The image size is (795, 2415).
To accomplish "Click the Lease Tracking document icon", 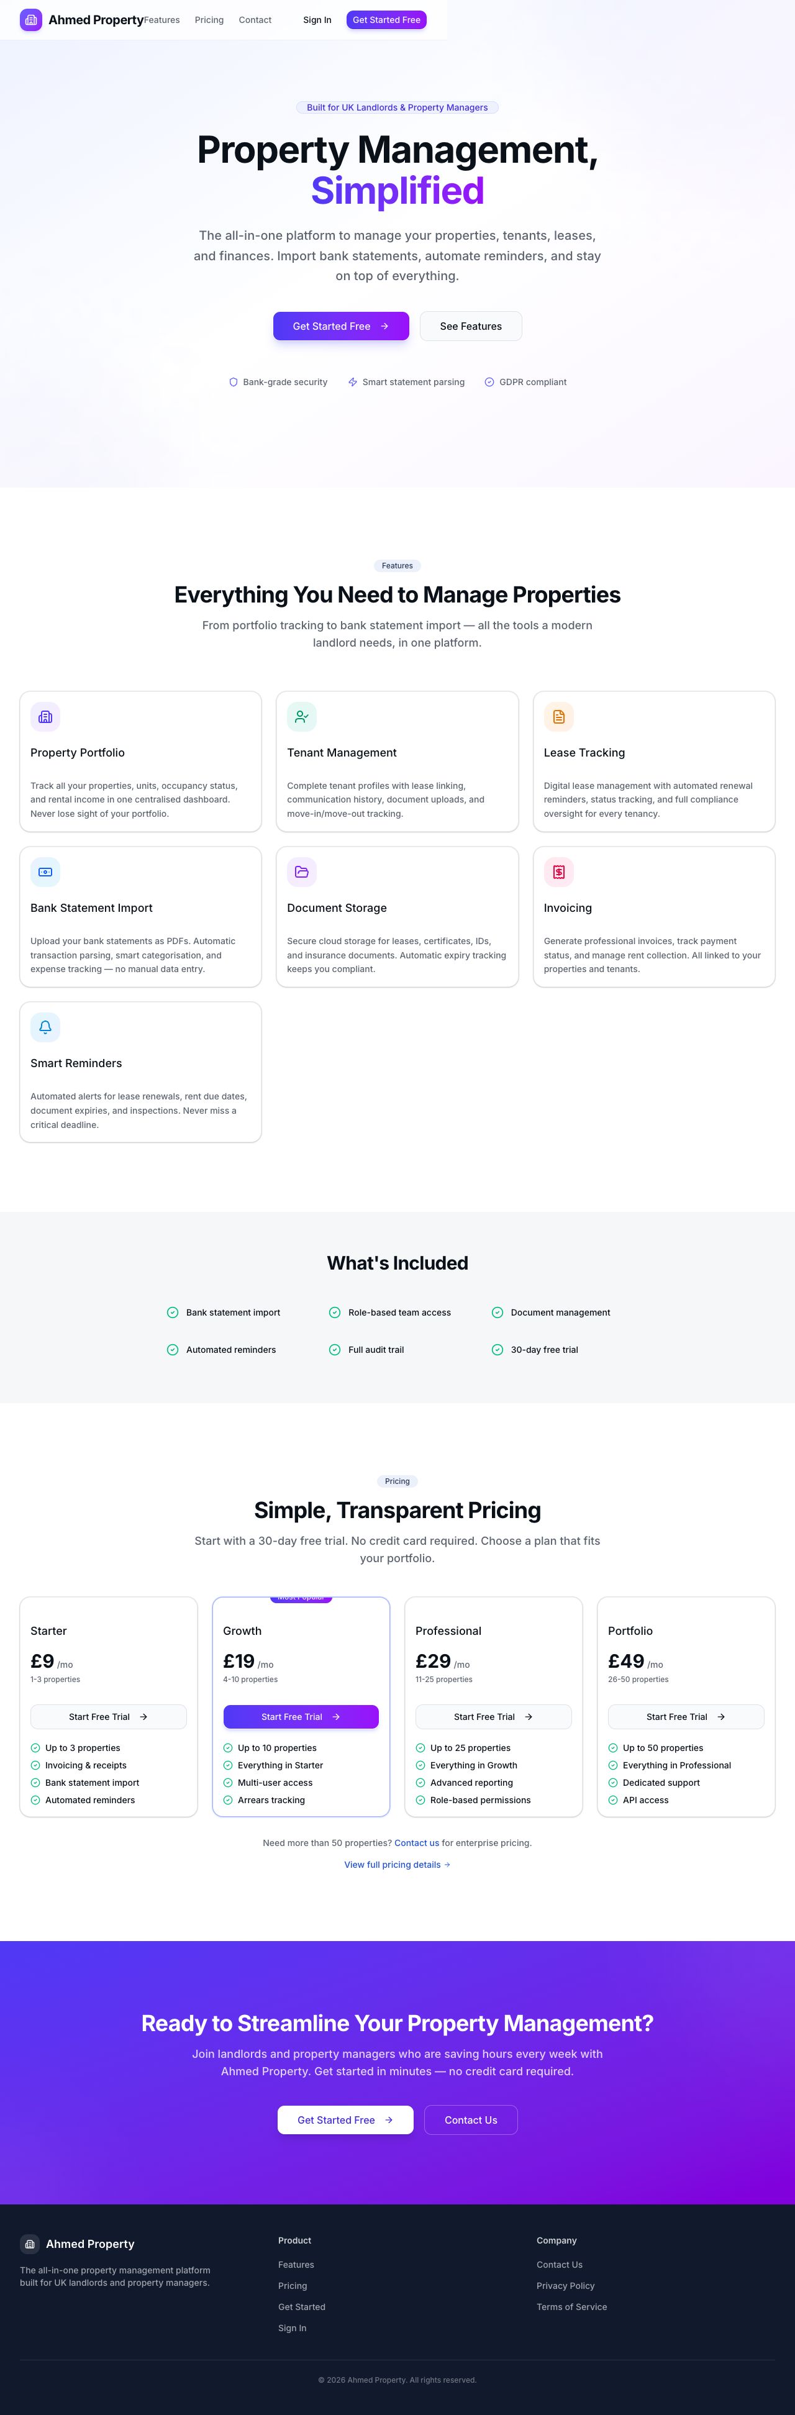I will coord(559,716).
